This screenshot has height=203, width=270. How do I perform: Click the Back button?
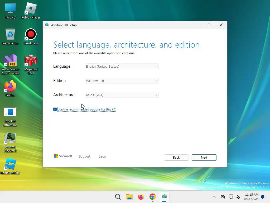(176, 158)
